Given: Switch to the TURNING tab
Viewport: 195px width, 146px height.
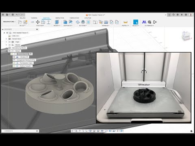Looking at the screenshot, I should point(34,18).
